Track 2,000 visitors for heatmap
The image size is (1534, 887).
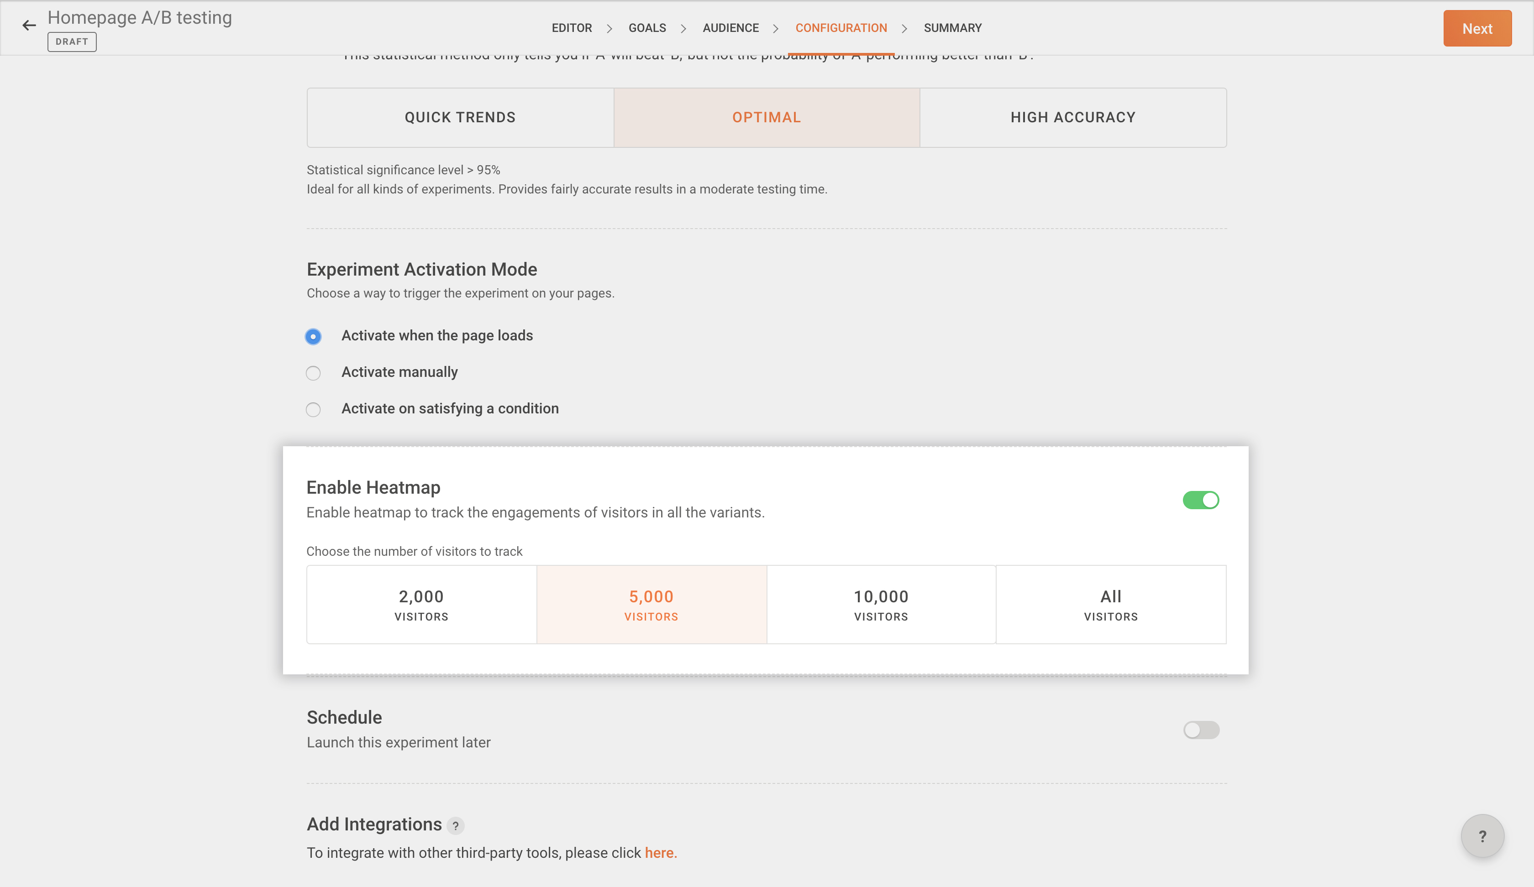pyautogui.click(x=421, y=605)
